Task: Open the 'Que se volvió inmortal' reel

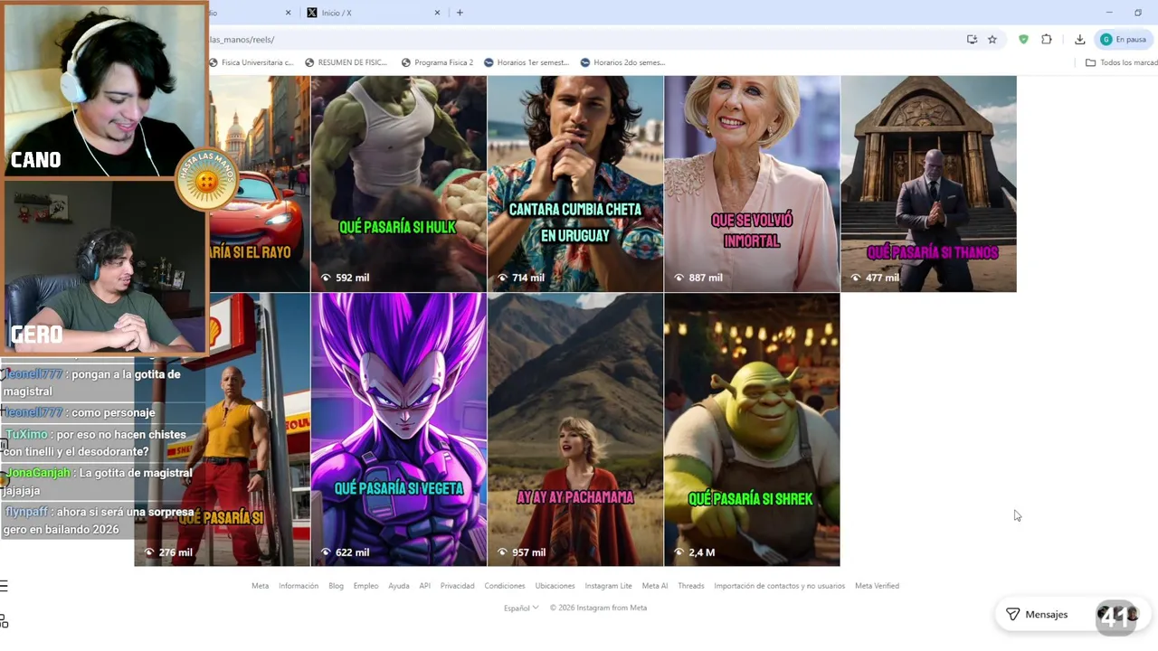Action: [752, 184]
